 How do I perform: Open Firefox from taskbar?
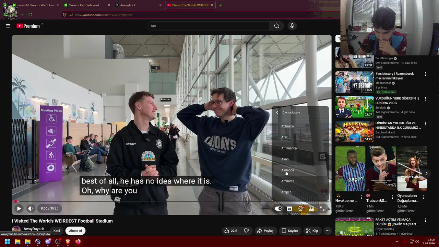(x=78, y=242)
